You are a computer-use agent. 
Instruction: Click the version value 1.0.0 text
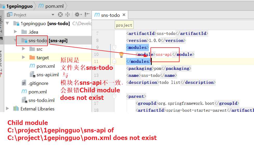click(x=155, y=40)
